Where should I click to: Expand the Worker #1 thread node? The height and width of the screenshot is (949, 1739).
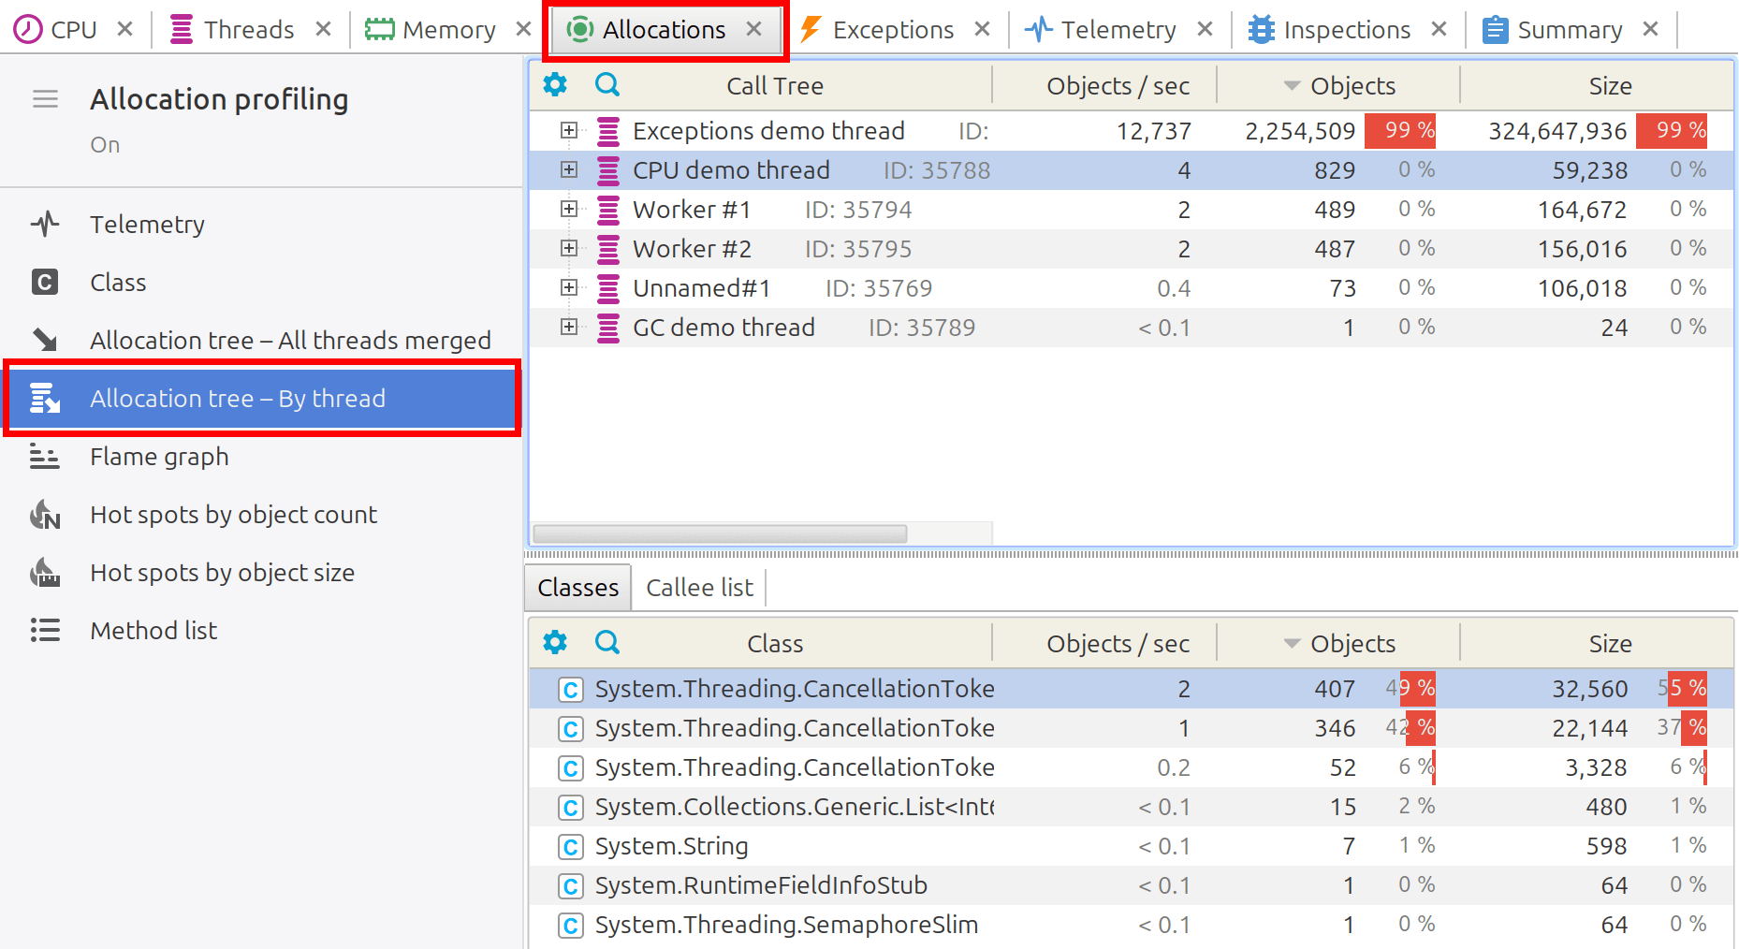point(568,209)
